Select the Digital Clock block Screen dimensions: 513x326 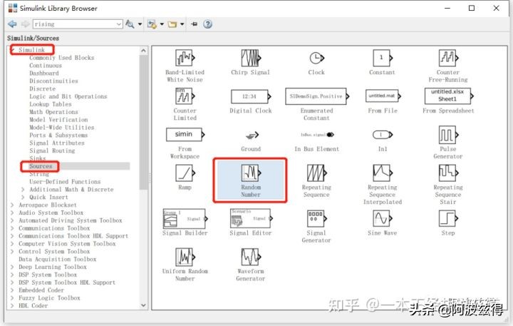tap(251, 96)
